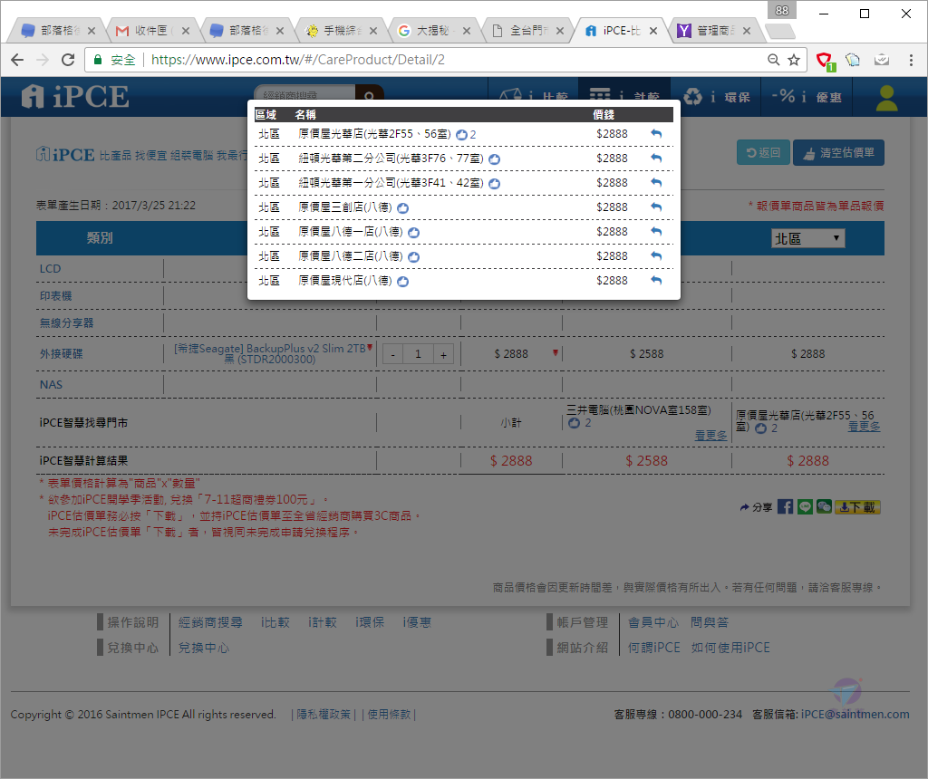Click the 清空估價單 button

(x=838, y=152)
